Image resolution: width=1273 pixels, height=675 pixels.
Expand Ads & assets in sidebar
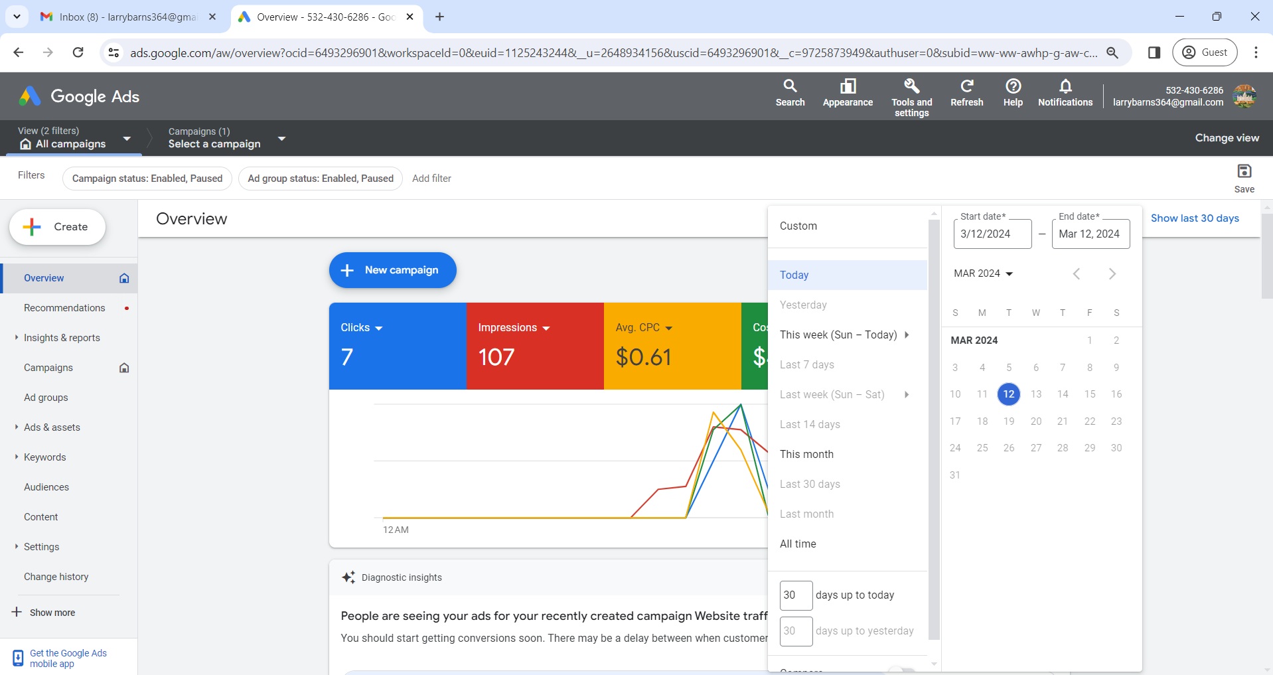17,427
